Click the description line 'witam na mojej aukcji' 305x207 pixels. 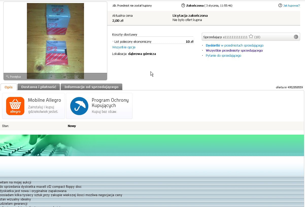pos(15,182)
